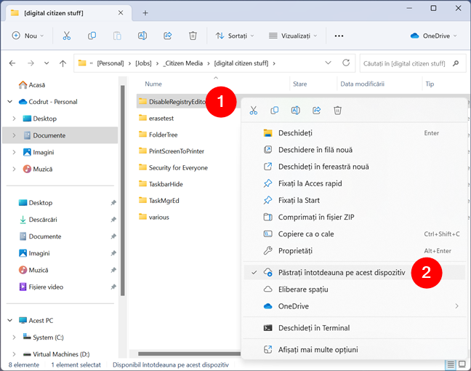Screen dimensions: 471x371
Task: Click the Rename icon in the toolbar
Action: [x=142, y=36]
